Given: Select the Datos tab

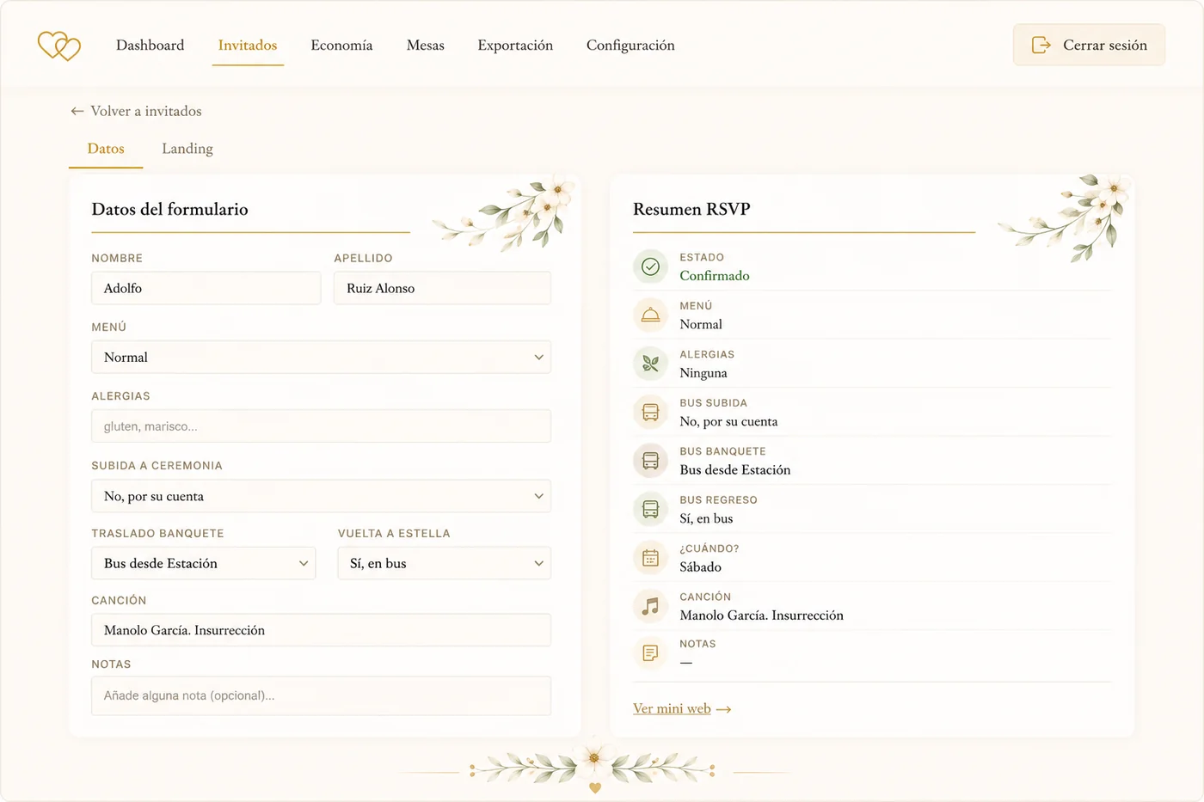Looking at the screenshot, I should point(106,149).
